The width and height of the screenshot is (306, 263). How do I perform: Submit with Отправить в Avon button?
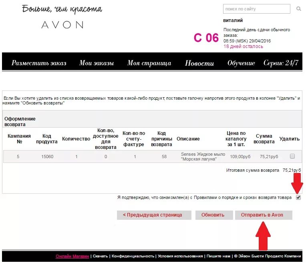click(264, 215)
